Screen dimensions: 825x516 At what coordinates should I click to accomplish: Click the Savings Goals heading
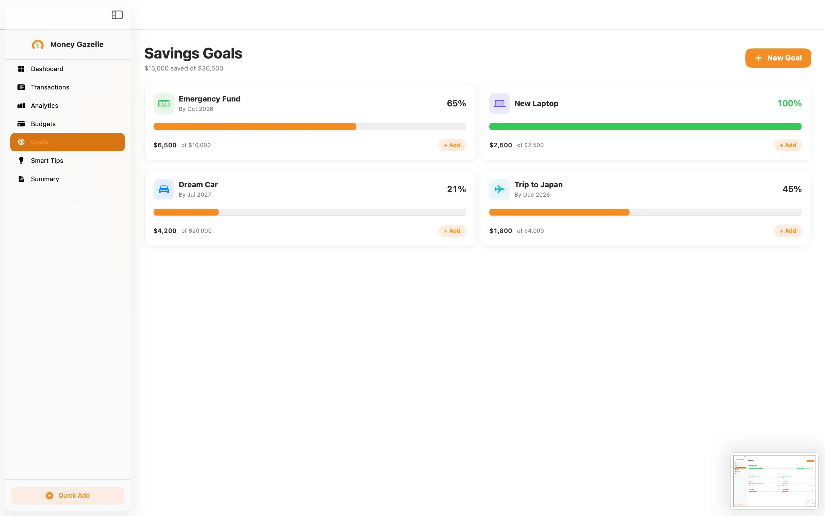click(x=193, y=54)
